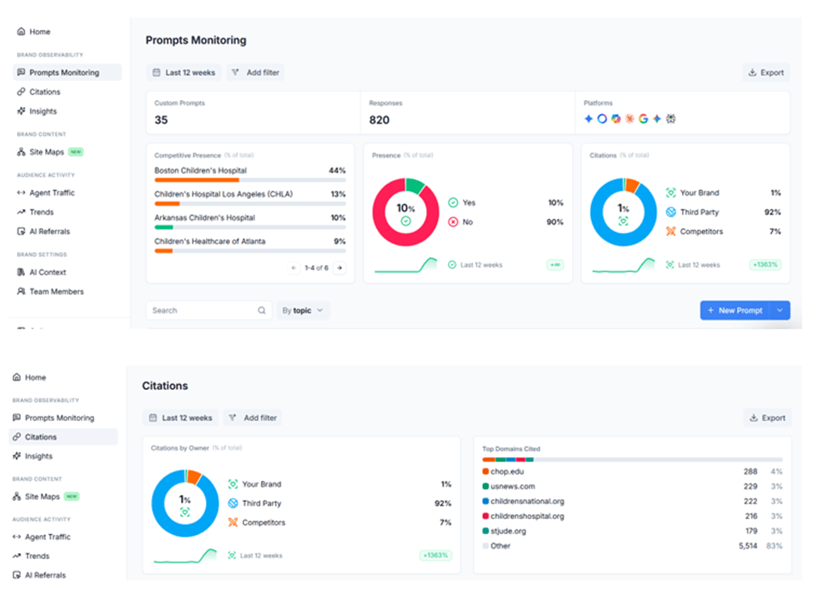
Task: Click Third Party globe icon in upper card
Action: (x=671, y=212)
